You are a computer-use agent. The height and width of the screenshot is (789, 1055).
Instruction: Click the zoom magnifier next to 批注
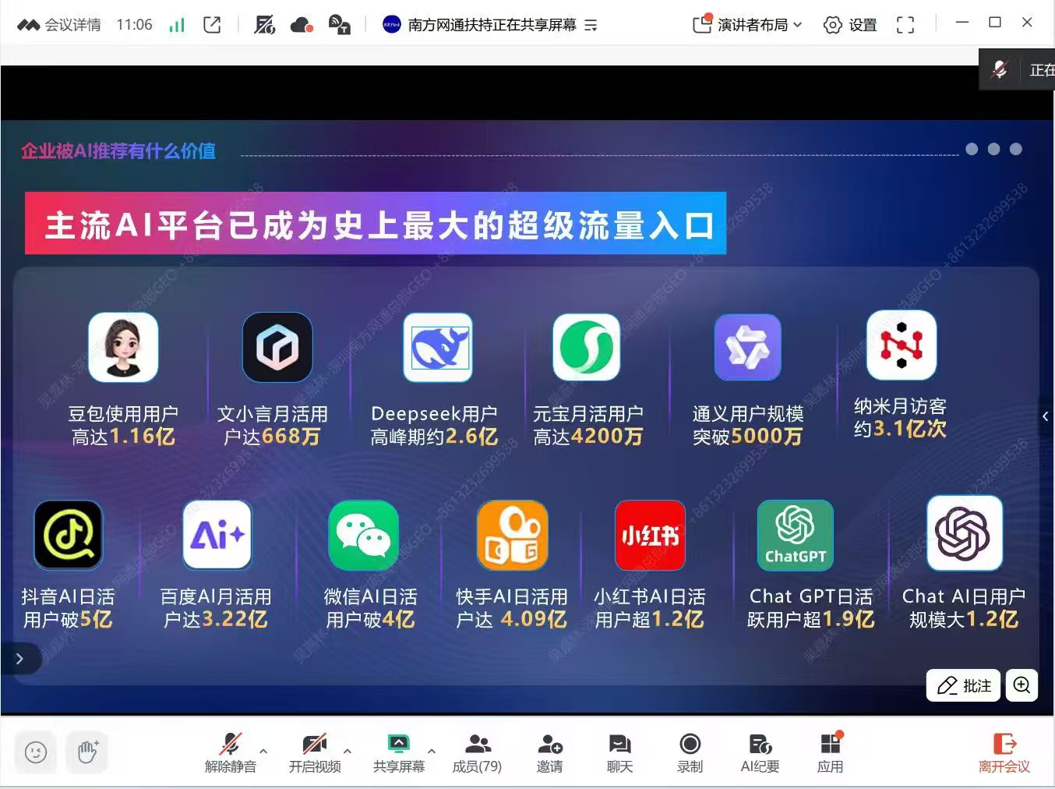(x=1021, y=685)
